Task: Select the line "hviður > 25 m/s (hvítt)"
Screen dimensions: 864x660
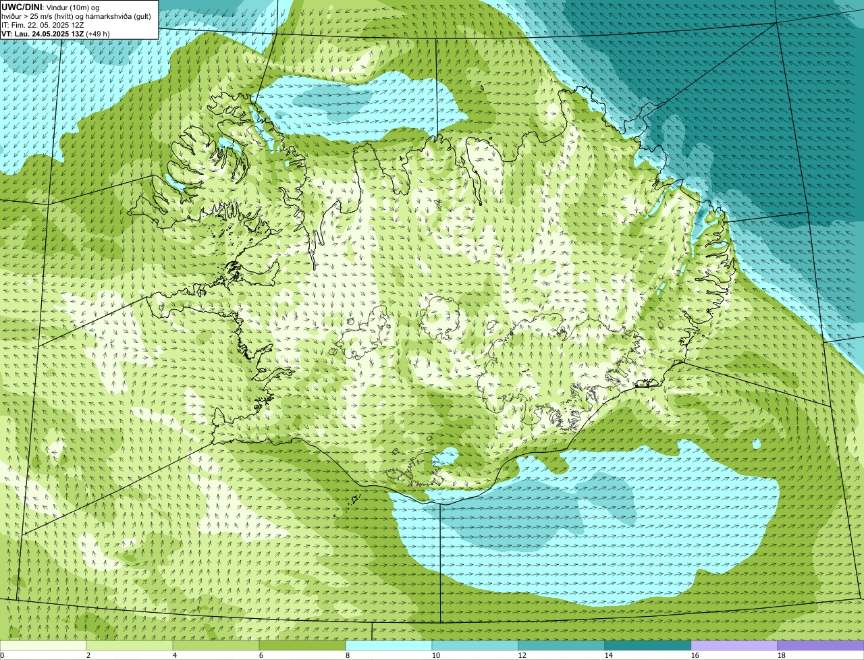Action: (x=38, y=16)
